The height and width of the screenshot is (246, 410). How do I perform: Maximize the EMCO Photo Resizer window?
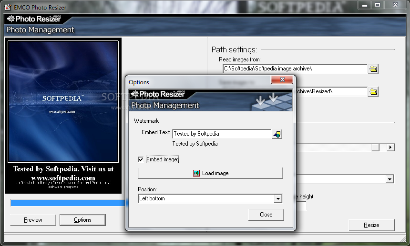click(377, 5)
